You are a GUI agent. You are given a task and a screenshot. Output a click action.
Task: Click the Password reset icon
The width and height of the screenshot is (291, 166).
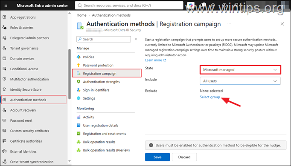coord(4,120)
